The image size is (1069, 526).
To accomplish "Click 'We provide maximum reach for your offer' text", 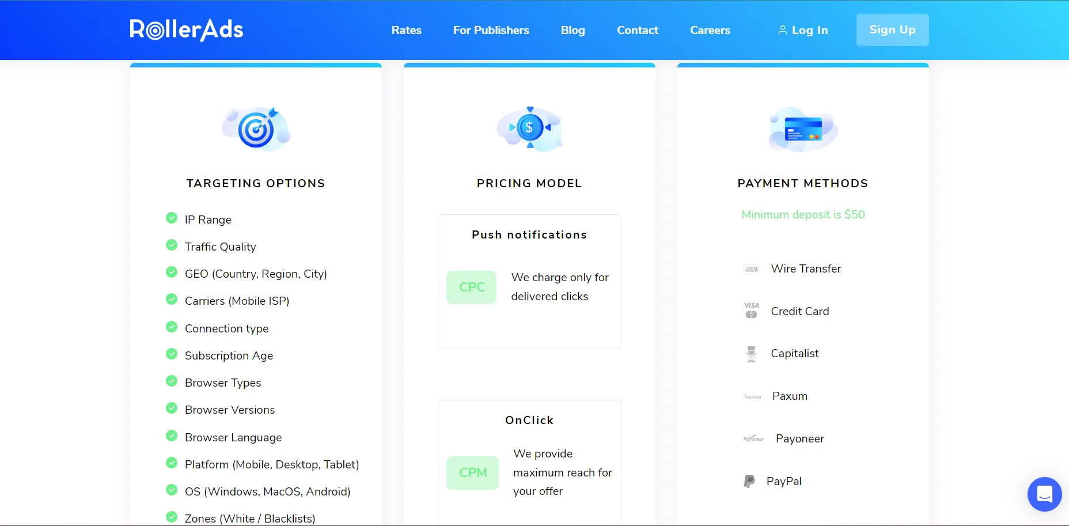I will coord(563,472).
